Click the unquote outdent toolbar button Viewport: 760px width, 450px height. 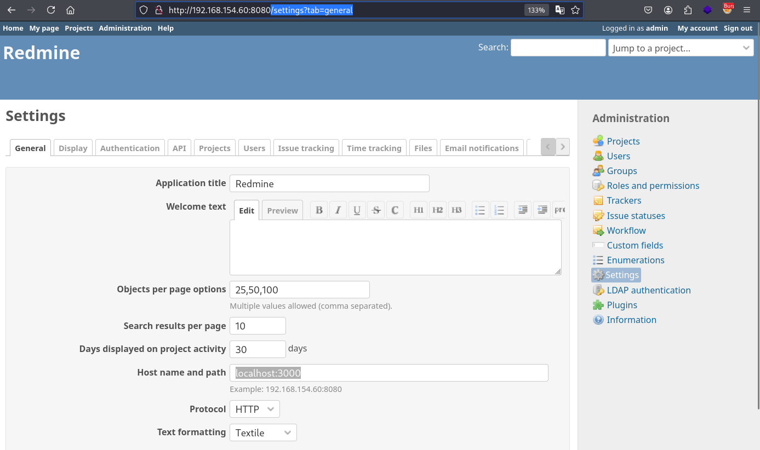pyautogui.click(x=542, y=210)
